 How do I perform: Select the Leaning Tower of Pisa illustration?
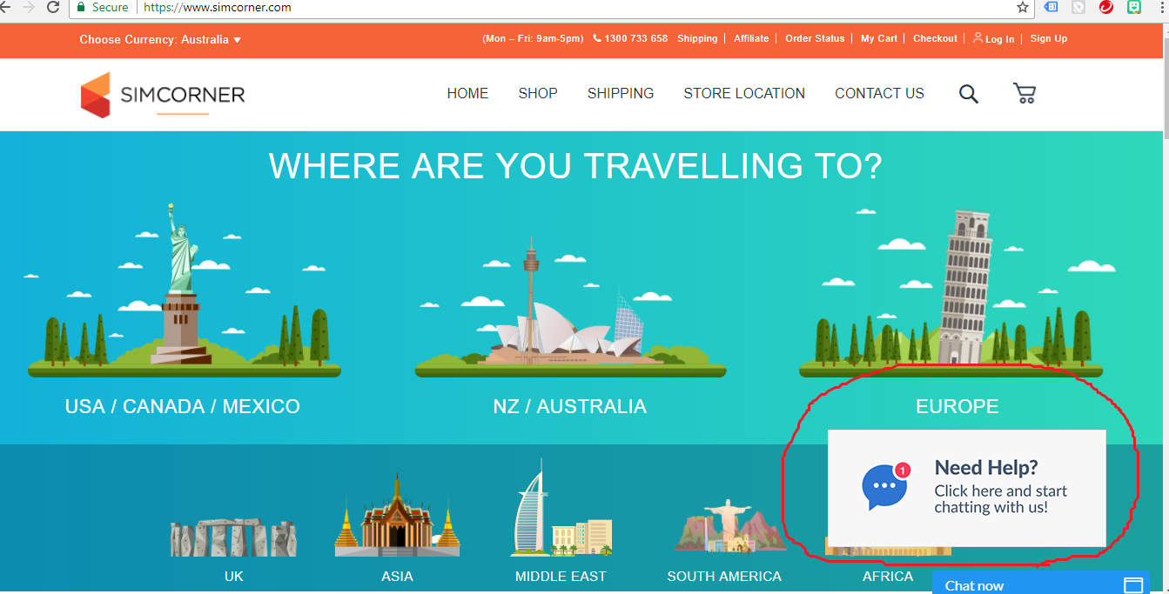click(x=951, y=292)
